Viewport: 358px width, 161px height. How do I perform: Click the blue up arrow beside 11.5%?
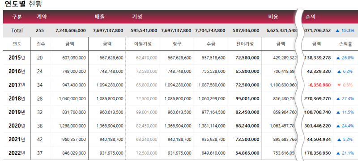click(338, 112)
